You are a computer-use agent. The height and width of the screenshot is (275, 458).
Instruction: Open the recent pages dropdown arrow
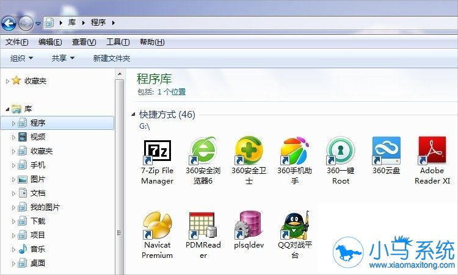coord(38,23)
